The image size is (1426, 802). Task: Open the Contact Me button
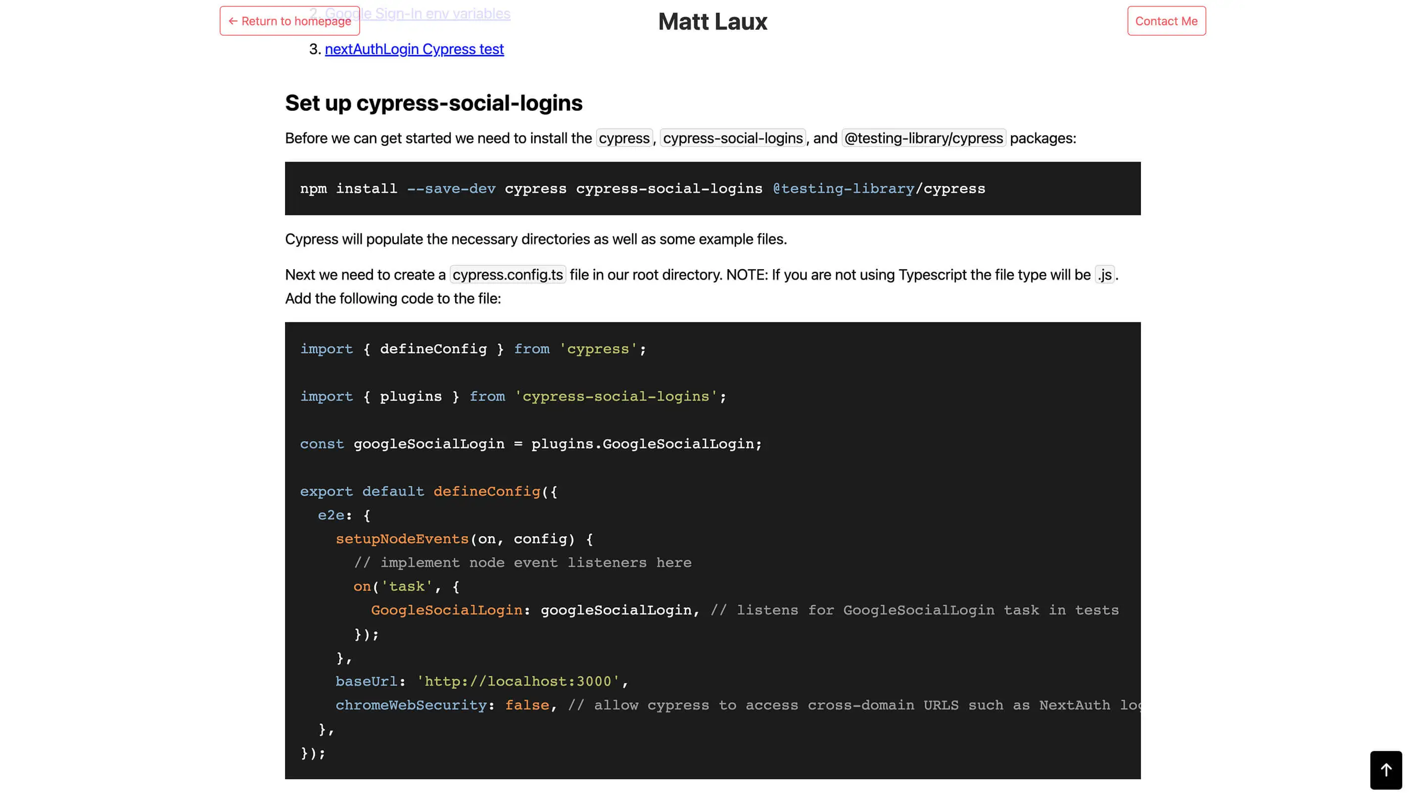[1166, 21]
